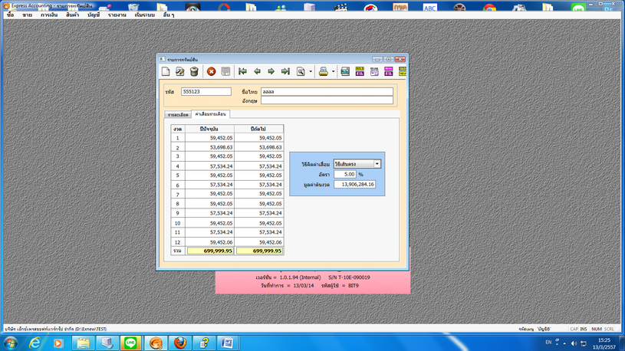This screenshot has height=351, width=625.
Task: Expand the search magnifier dropdown arrow
Action: [311, 72]
